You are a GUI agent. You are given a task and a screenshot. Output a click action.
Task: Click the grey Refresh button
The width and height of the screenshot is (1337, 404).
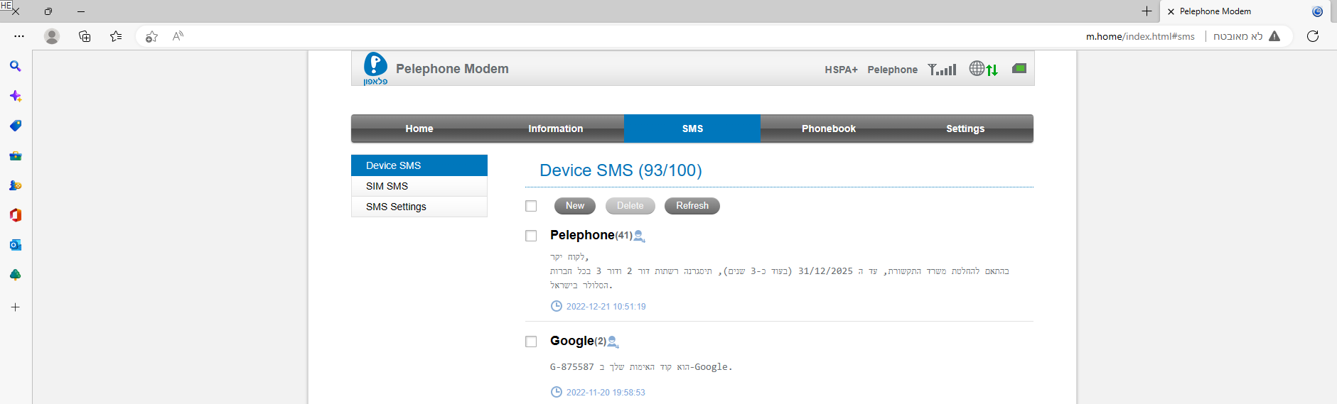pyautogui.click(x=692, y=206)
